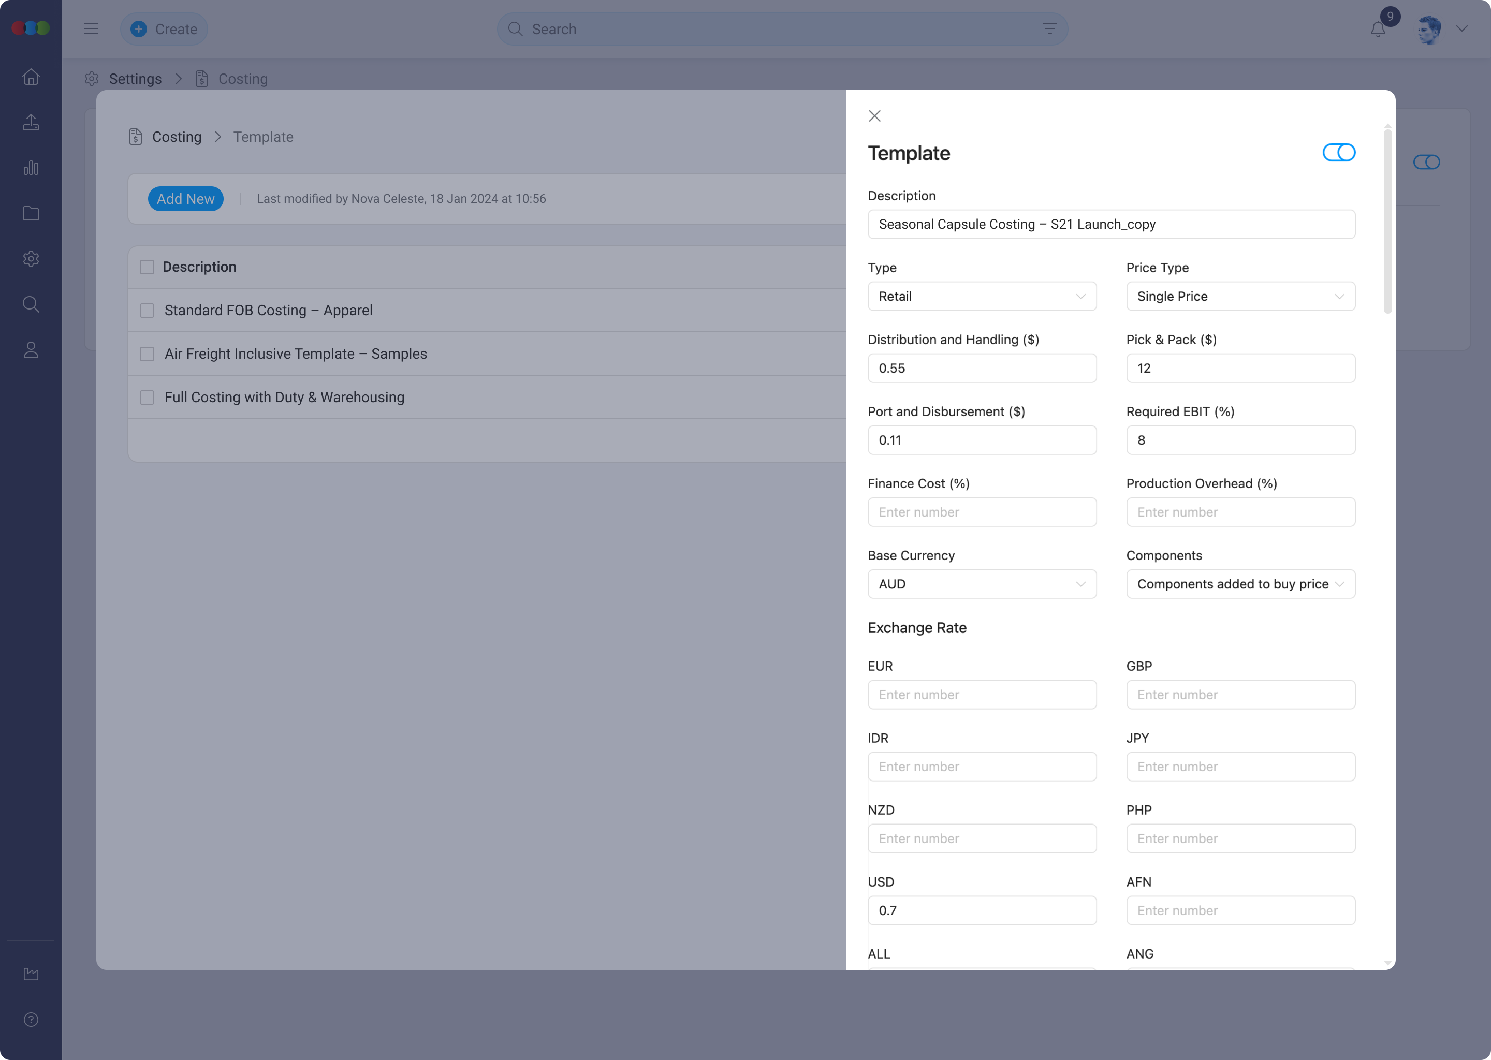This screenshot has height=1060, width=1491.
Task: Open the user profile icon in the sidebar
Action: pyautogui.click(x=31, y=350)
